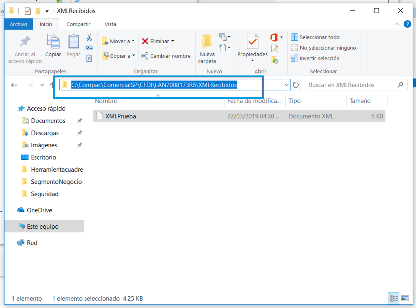Click the Cambiar nombre rename button
416x308 pixels.
pyautogui.click(x=166, y=56)
